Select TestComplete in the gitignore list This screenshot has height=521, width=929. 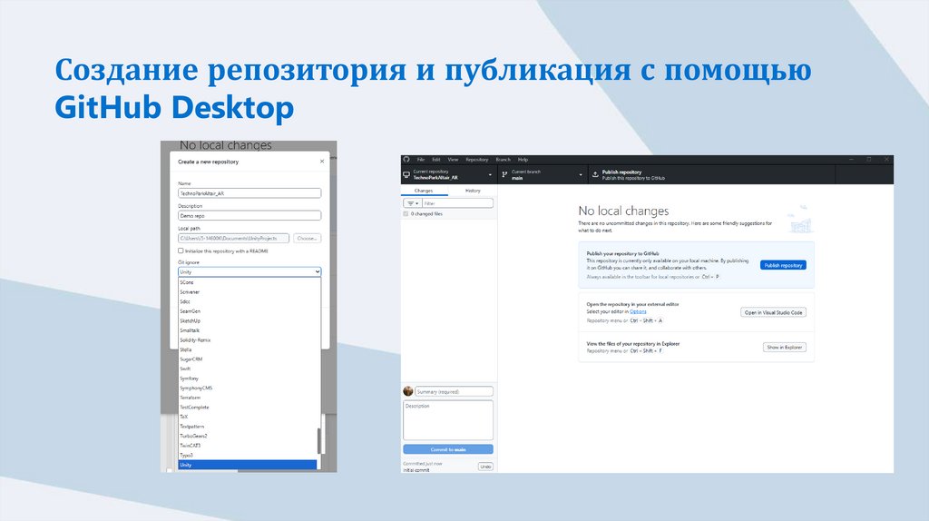[x=248, y=408]
